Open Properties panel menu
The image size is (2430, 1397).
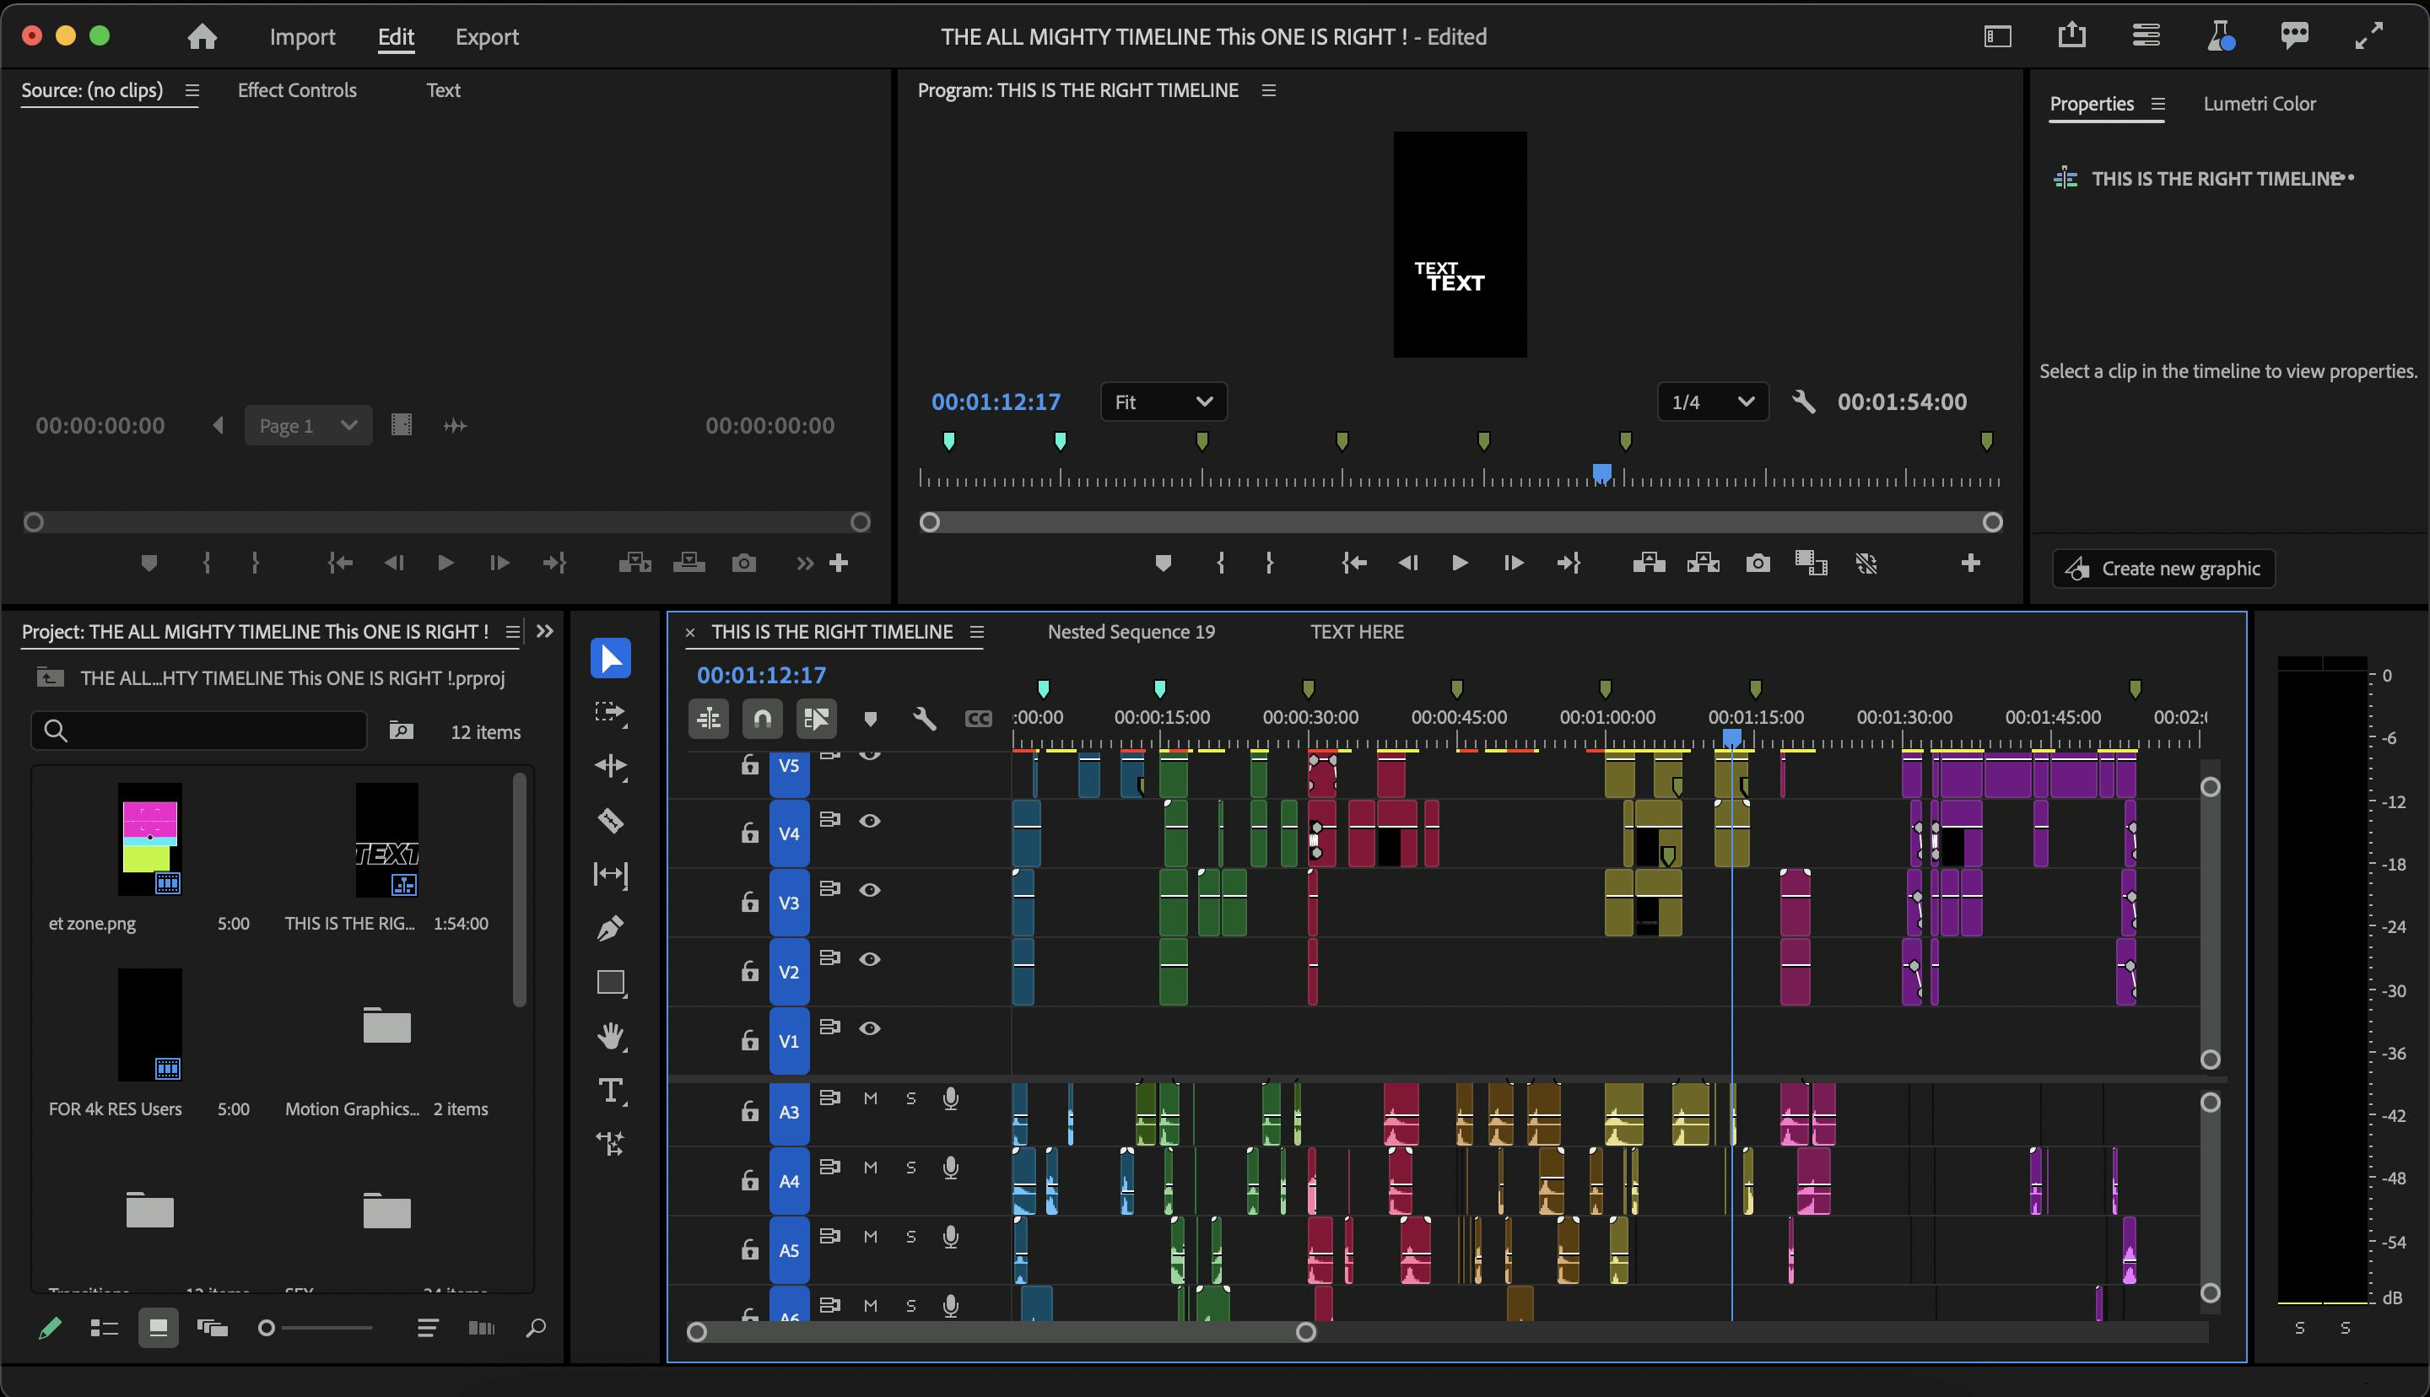tap(2157, 104)
